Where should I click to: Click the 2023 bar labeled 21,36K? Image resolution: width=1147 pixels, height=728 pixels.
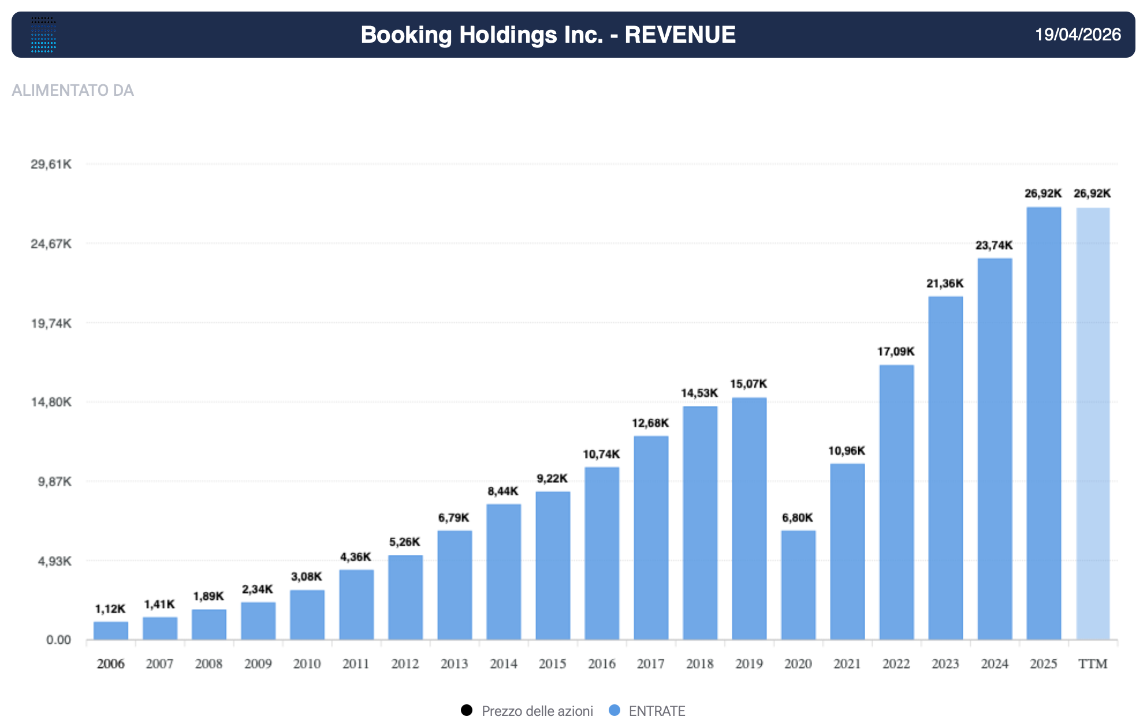tap(945, 468)
